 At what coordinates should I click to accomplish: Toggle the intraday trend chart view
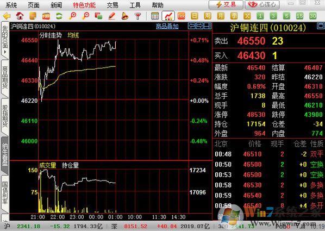pos(168,16)
